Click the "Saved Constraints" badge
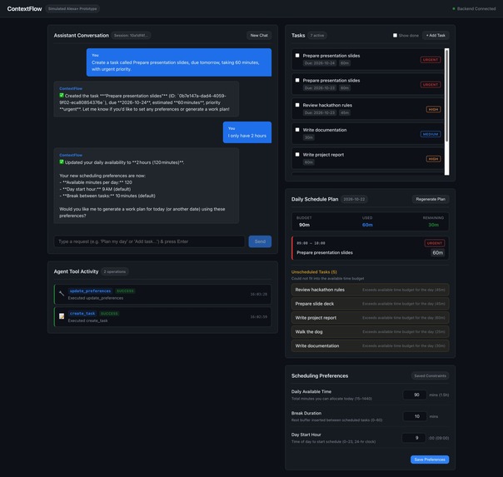The height and width of the screenshot is (477, 503). click(430, 375)
